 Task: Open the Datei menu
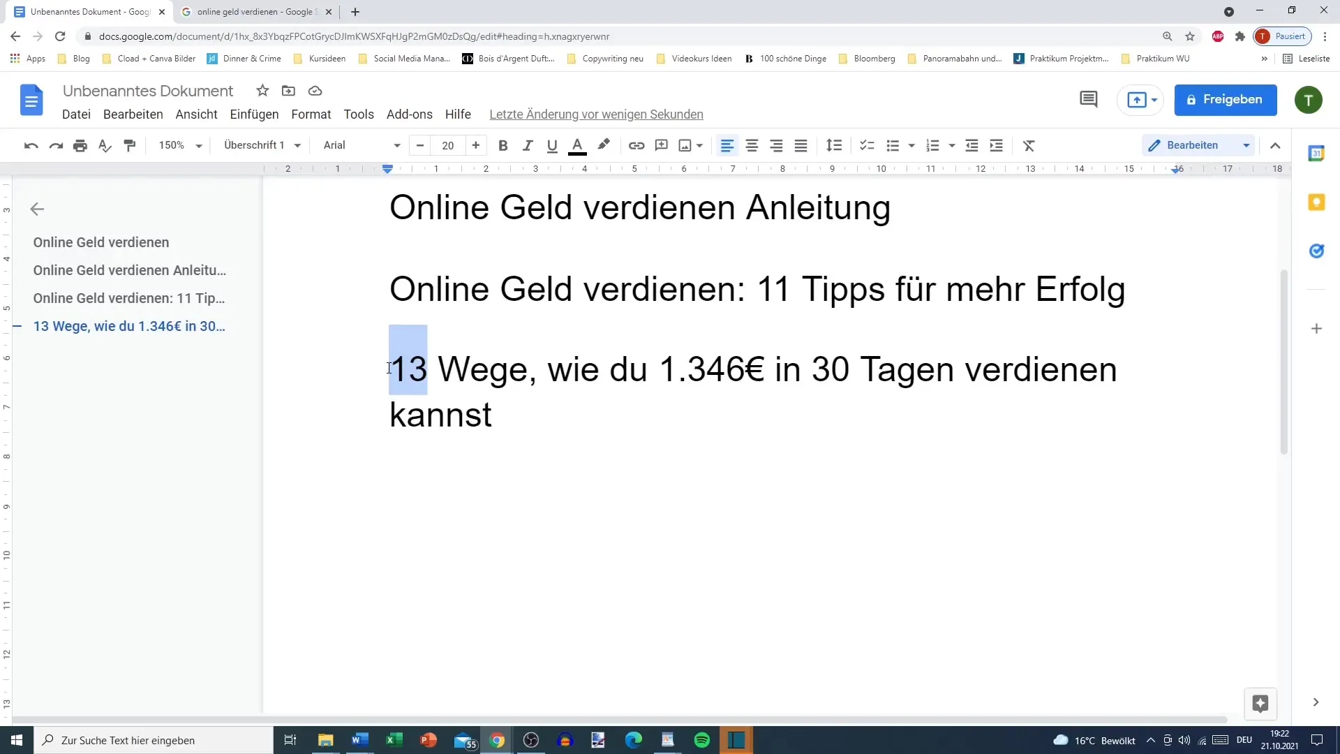coord(76,114)
